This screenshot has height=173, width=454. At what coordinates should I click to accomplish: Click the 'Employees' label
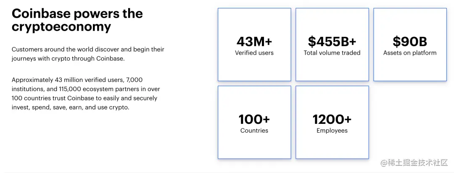coord(332,131)
